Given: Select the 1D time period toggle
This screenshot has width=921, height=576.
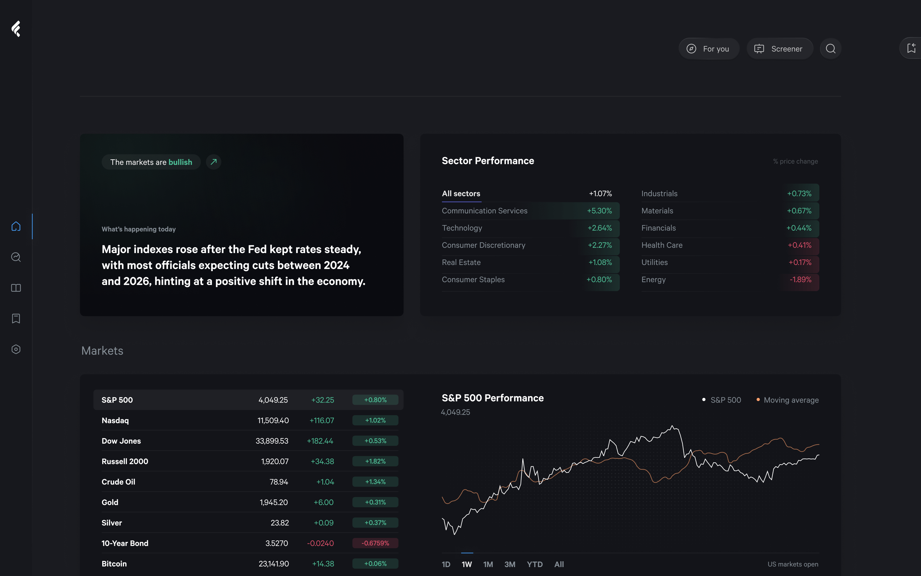Looking at the screenshot, I should (446, 563).
